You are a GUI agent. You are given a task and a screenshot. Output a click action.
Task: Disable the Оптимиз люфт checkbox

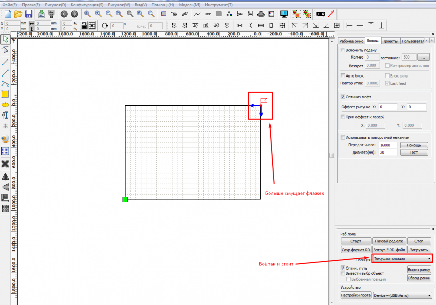pyautogui.click(x=343, y=96)
